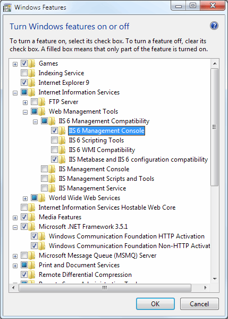Click folder icon beside IIS 6 WMI Compatibility
This screenshot has width=228, height=319.
coord(62,150)
